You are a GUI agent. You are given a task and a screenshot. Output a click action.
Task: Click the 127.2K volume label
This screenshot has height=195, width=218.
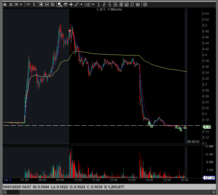(209, 178)
